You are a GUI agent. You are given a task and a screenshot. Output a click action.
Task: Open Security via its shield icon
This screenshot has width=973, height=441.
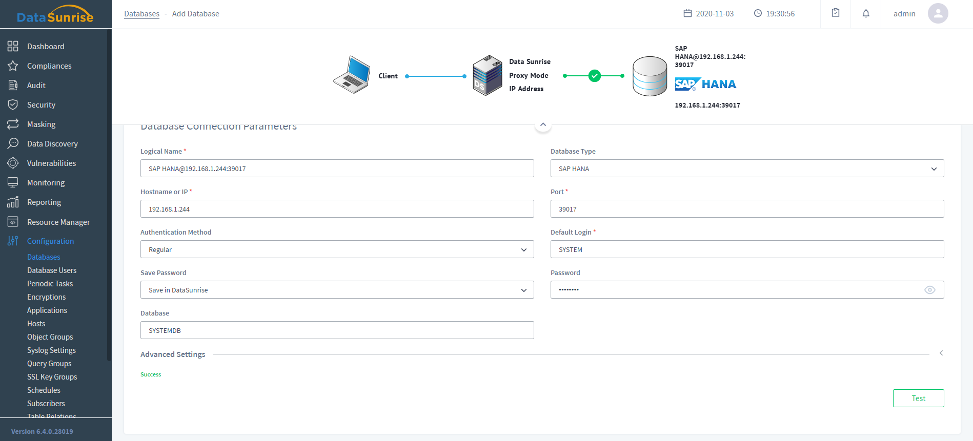click(13, 105)
